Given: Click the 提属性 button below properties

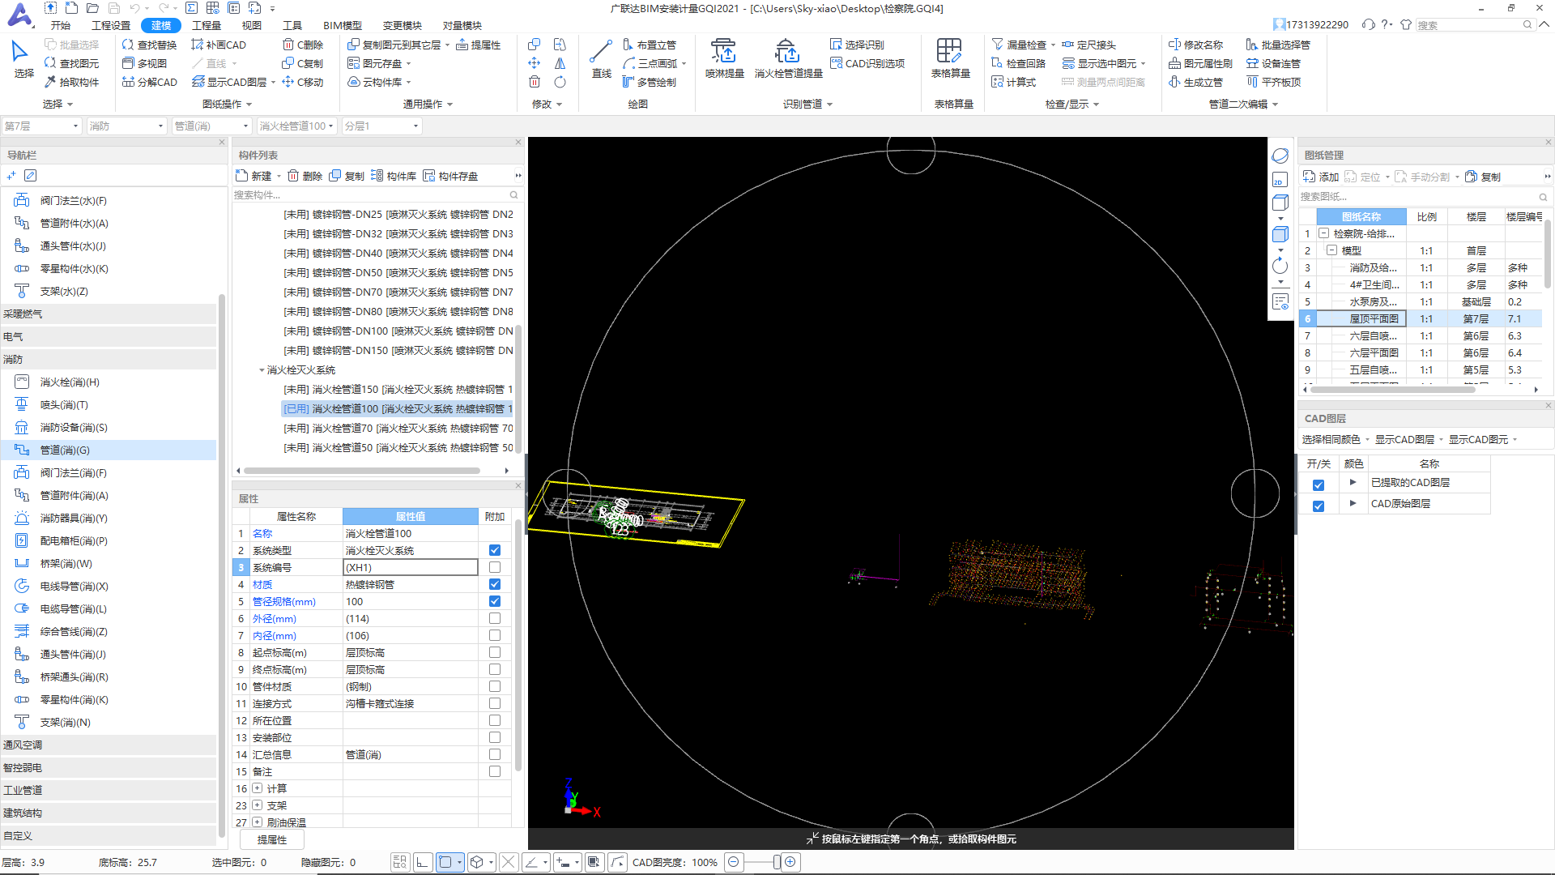Looking at the screenshot, I should 272,839.
